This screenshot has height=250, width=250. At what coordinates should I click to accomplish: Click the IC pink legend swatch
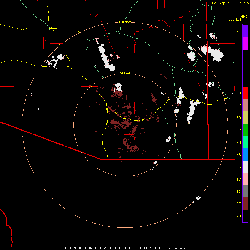[245, 179]
